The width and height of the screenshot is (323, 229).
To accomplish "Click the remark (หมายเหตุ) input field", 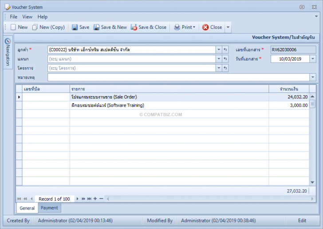I will click(x=178, y=77).
